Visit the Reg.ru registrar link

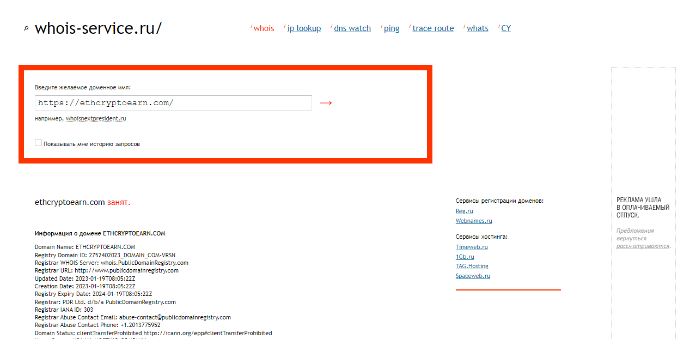point(464,211)
